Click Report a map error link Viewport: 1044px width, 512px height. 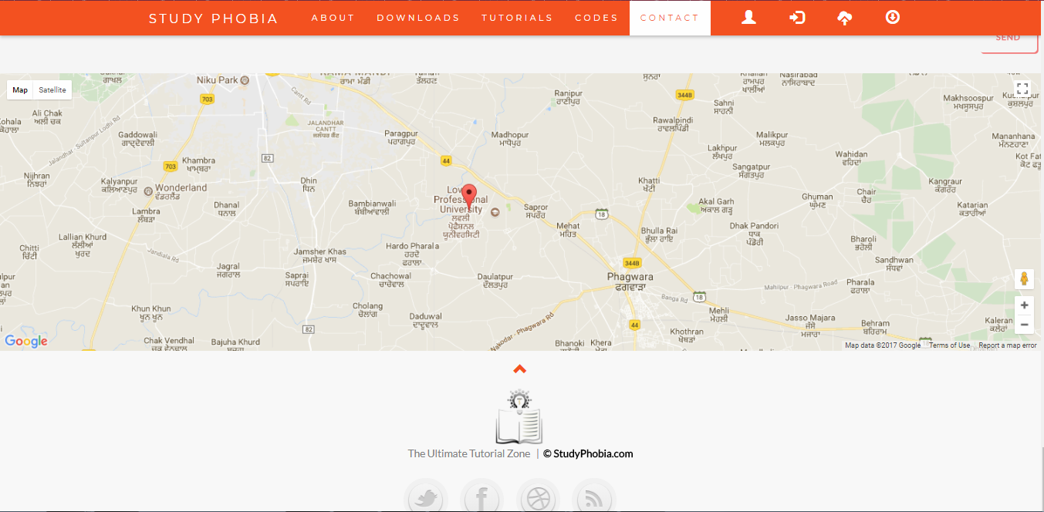(x=1007, y=345)
